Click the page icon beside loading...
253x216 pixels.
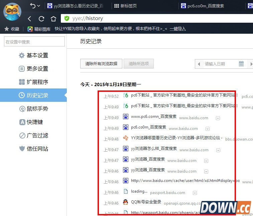(x=126, y=191)
